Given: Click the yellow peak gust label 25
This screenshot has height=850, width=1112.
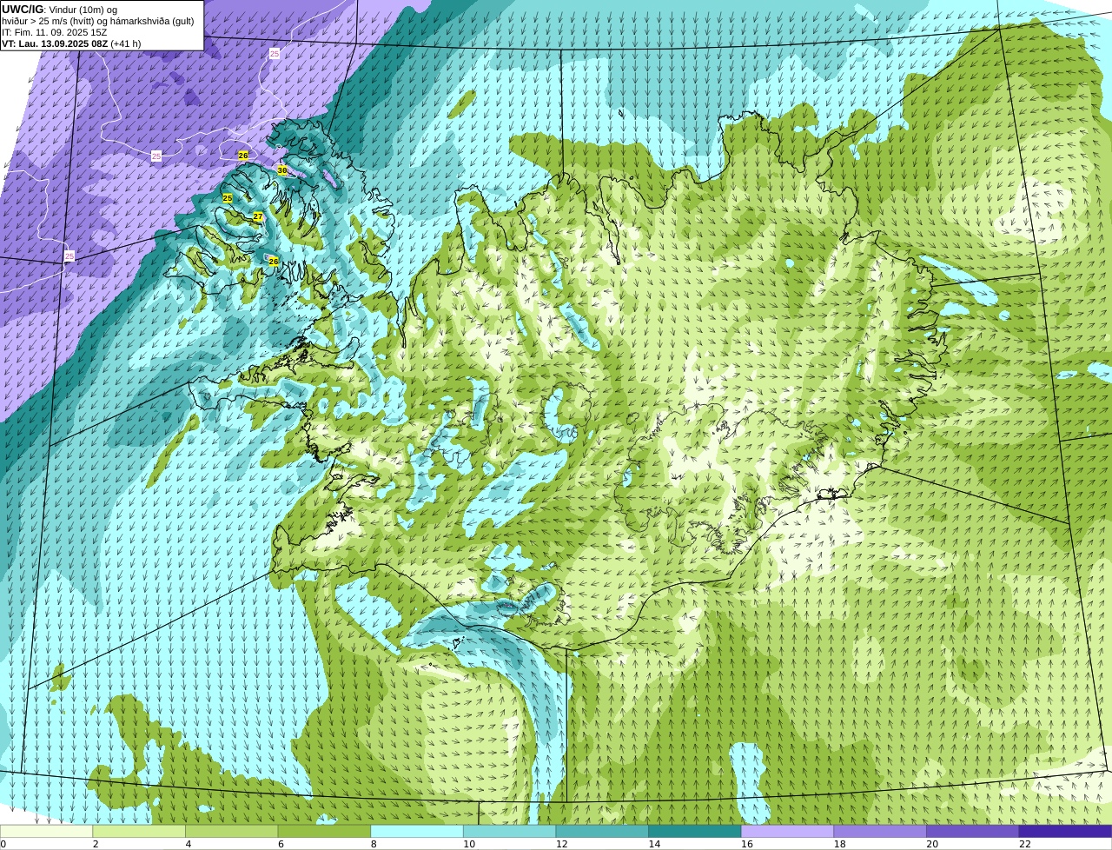Looking at the screenshot, I should (228, 198).
